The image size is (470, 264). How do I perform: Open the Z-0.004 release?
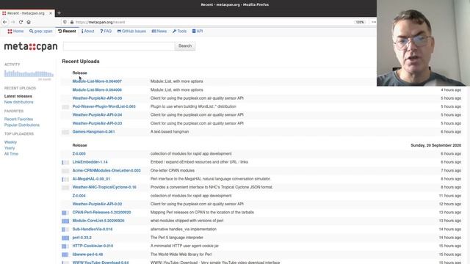[x=79, y=196]
